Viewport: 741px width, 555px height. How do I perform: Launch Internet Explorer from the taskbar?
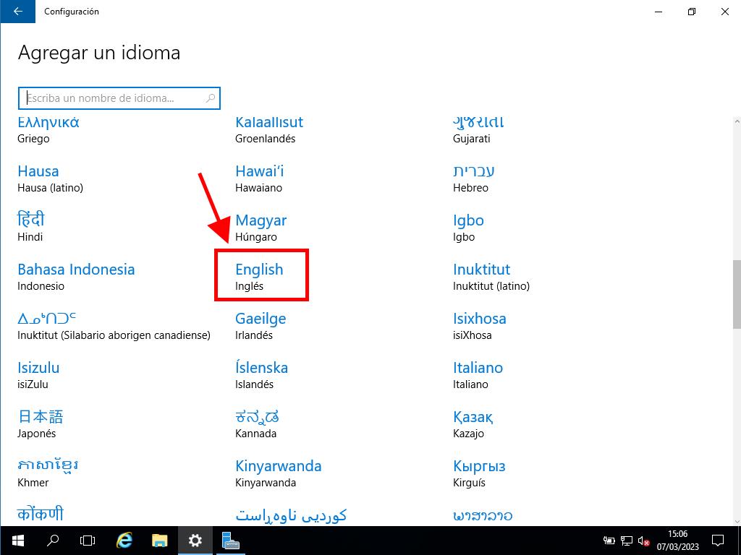(x=124, y=540)
